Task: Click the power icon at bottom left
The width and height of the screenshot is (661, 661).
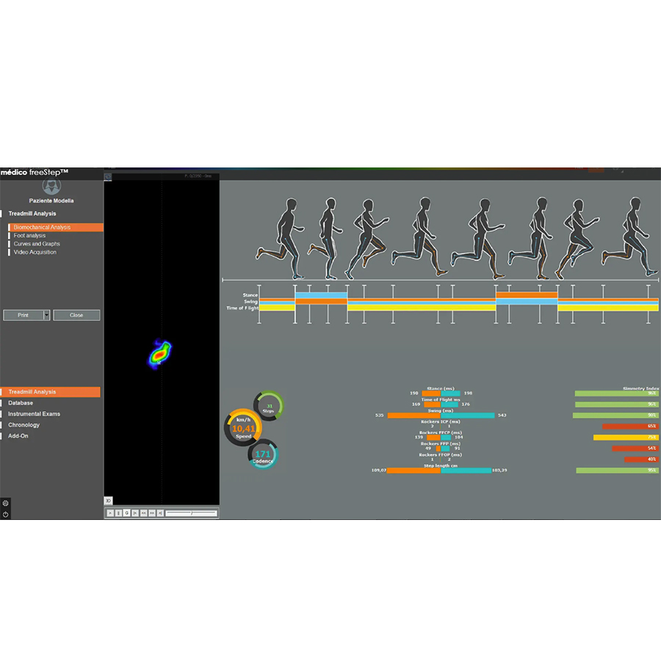Action: click(6, 513)
